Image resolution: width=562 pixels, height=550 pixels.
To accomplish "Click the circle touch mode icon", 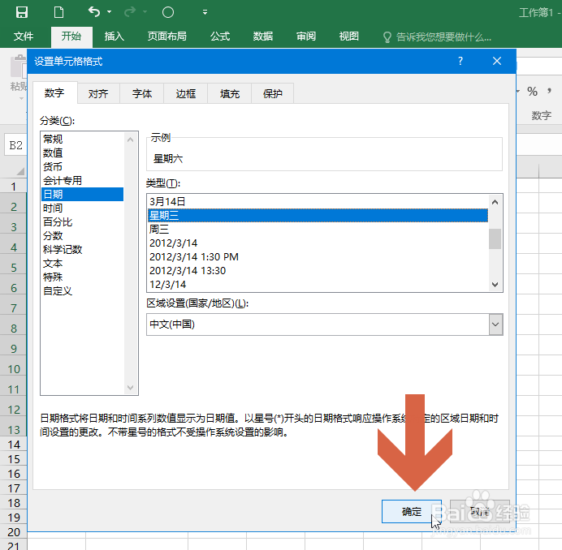I will click(168, 12).
